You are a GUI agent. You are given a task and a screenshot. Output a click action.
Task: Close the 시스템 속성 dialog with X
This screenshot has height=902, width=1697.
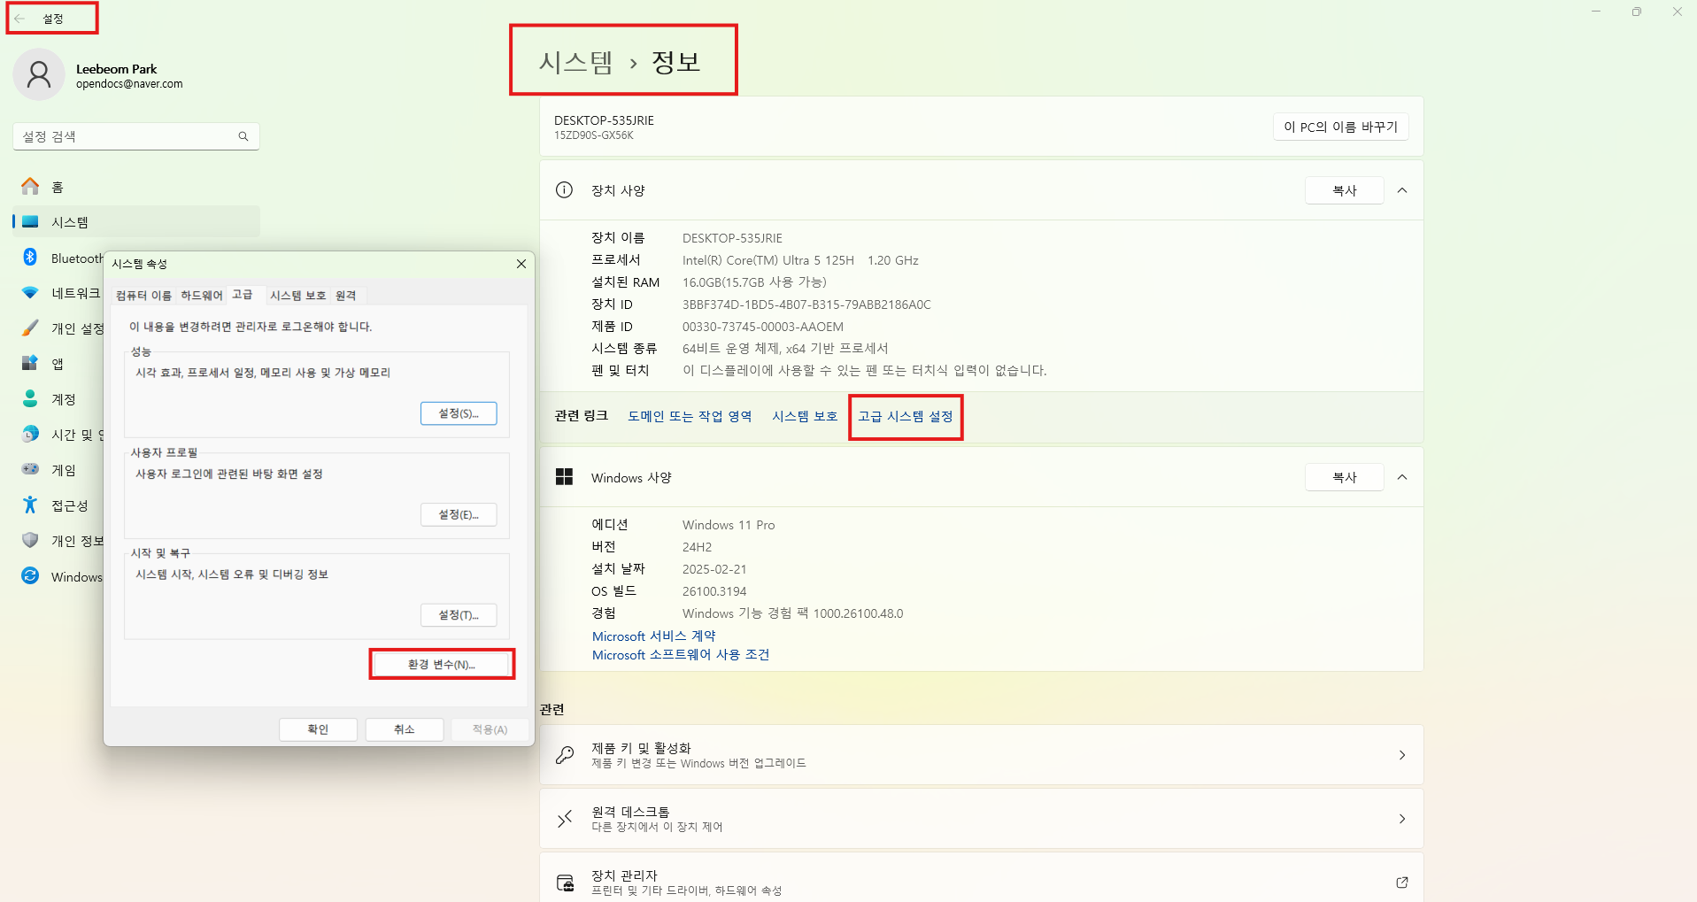pyautogui.click(x=521, y=264)
